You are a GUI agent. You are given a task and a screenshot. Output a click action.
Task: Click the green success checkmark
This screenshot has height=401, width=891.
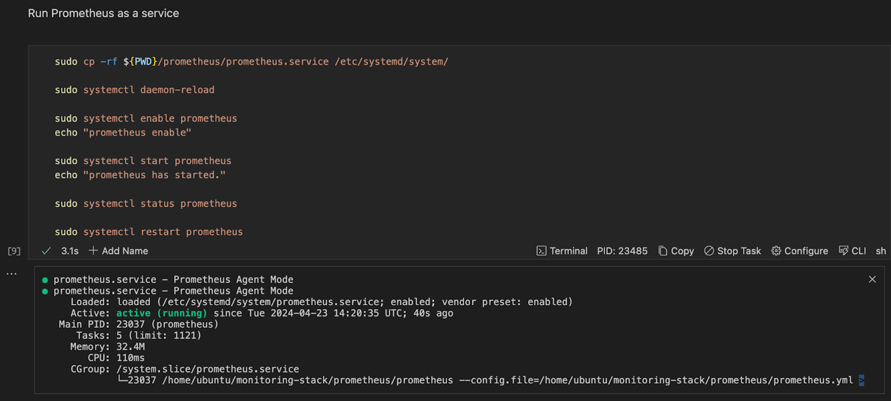46,251
